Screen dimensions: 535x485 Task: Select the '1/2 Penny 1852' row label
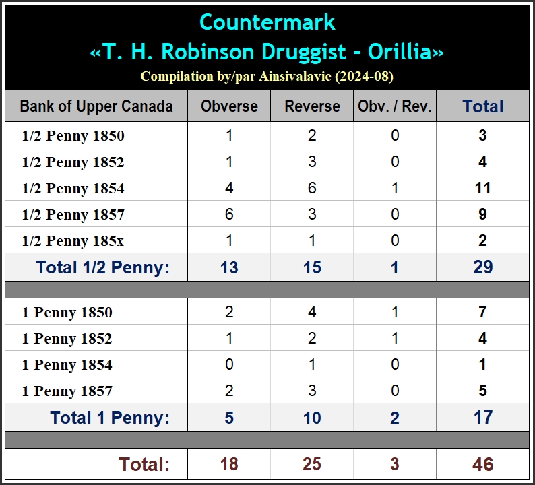(x=73, y=162)
